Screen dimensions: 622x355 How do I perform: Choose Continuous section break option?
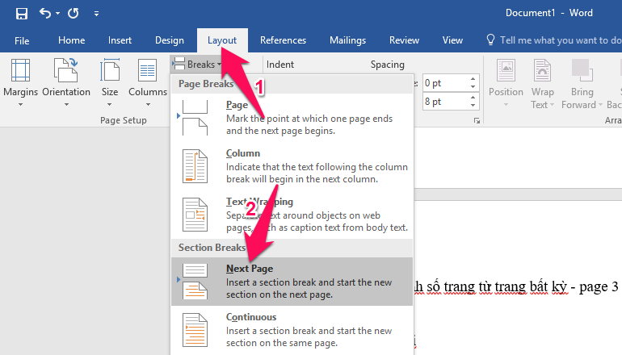click(292, 330)
